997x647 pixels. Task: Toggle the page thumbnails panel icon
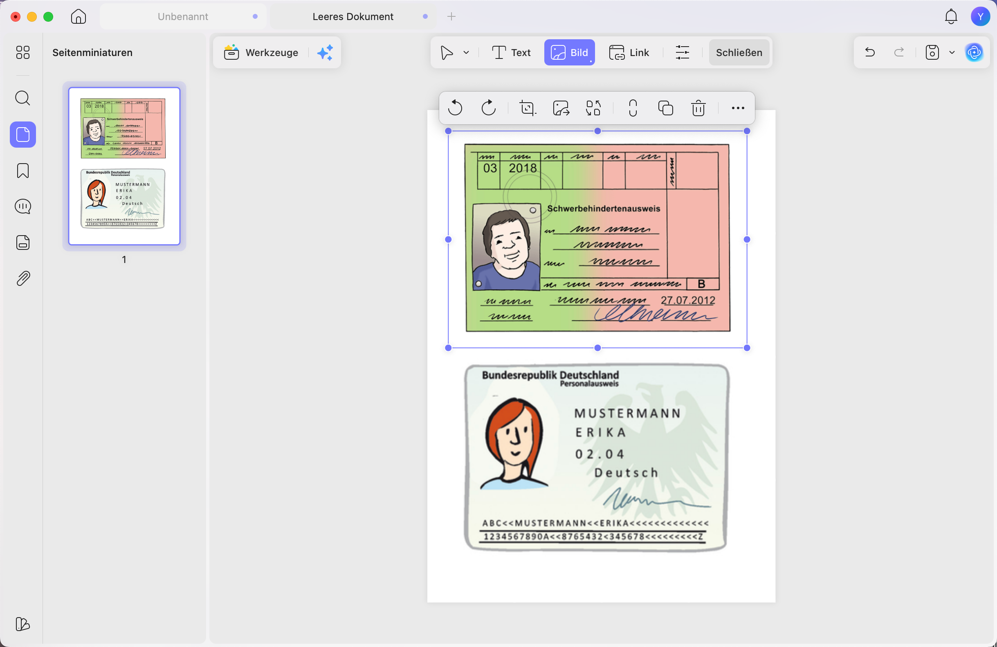tap(22, 135)
